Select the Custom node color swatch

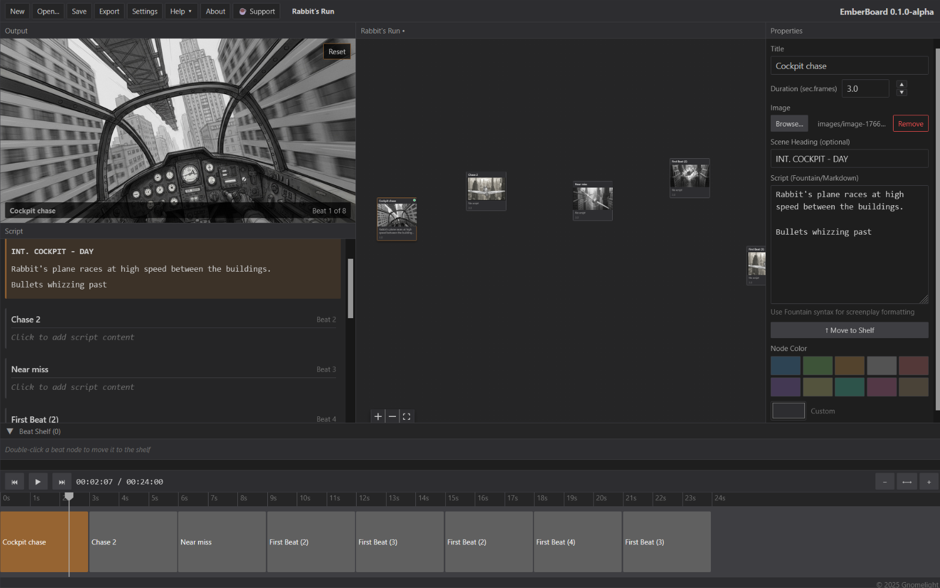pos(788,410)
